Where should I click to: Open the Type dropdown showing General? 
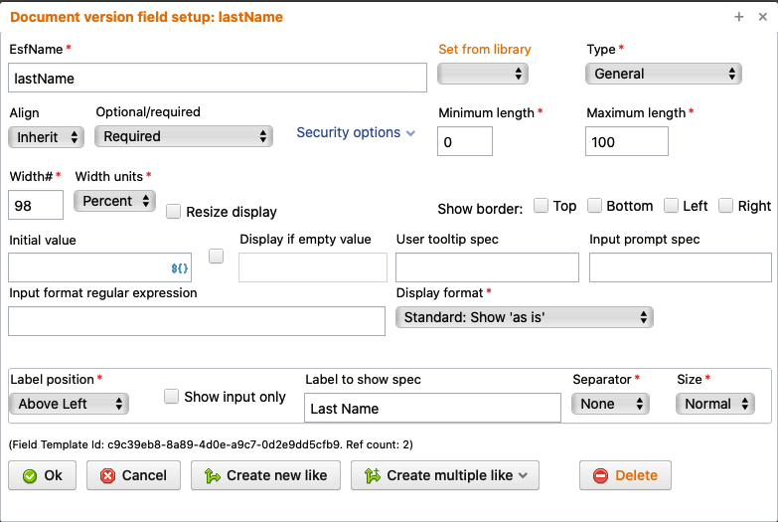pyautogui.click(x=664, y=74)
